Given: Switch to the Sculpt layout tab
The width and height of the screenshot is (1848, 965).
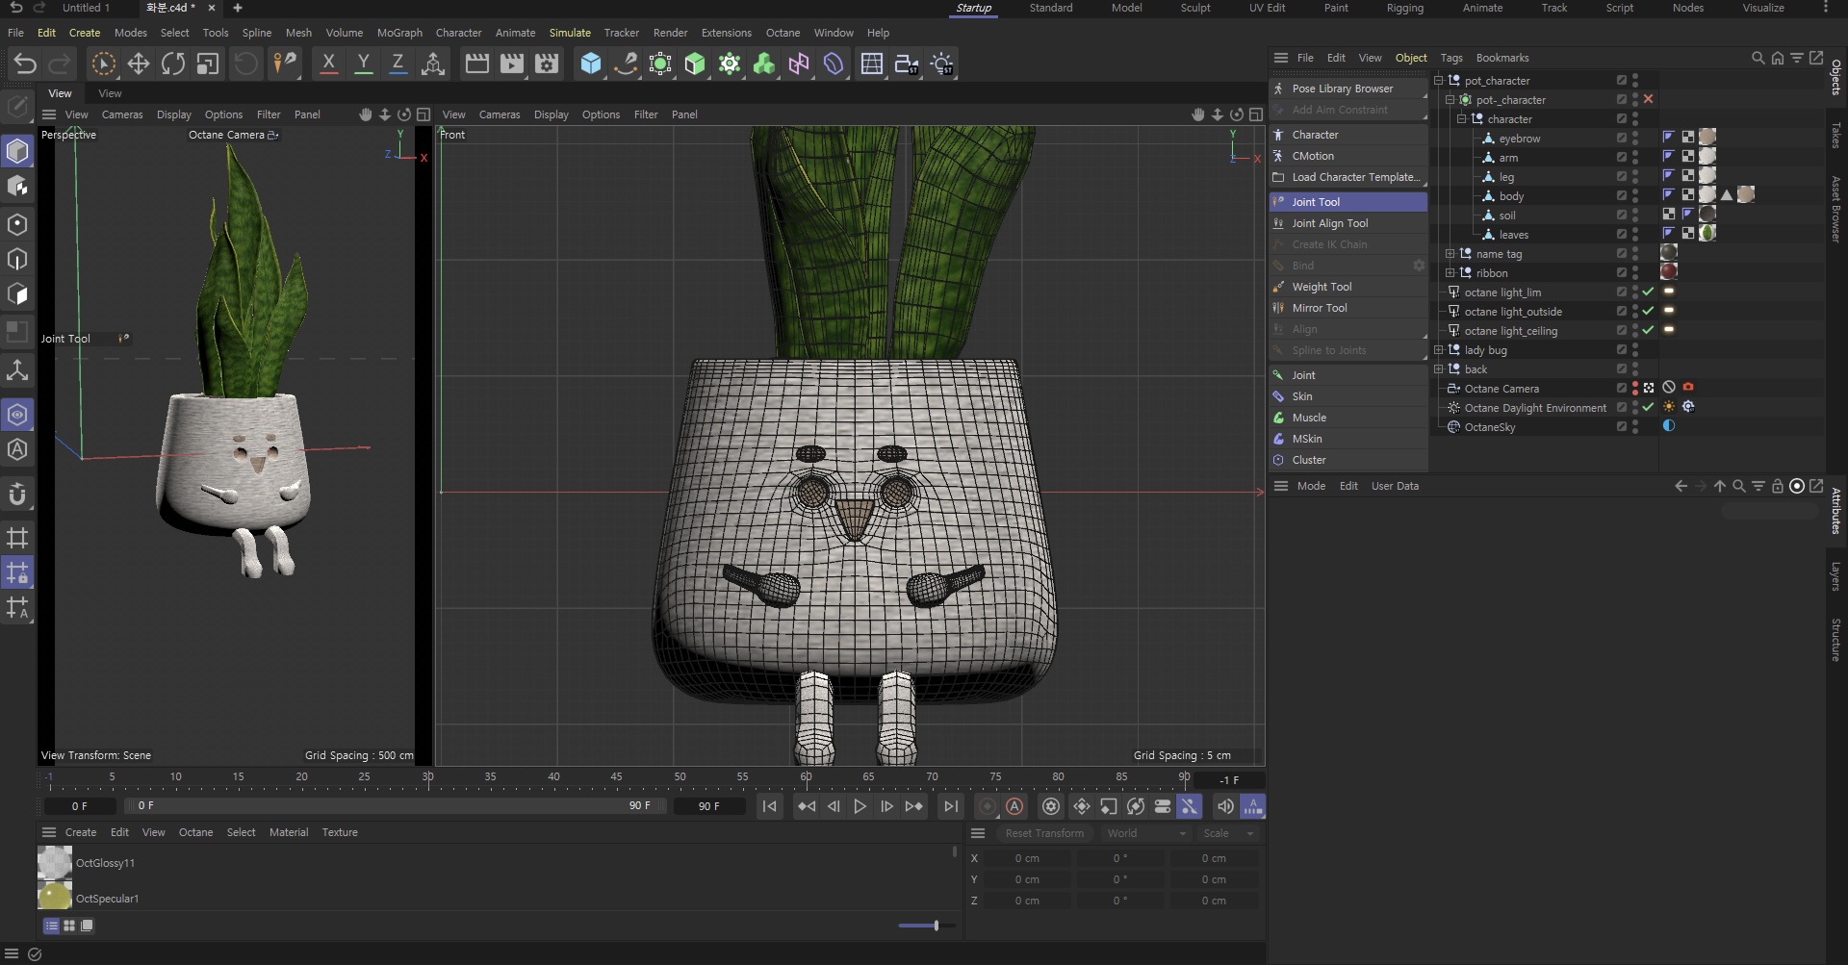Looking at the screenshot, I should (1195, 8).
